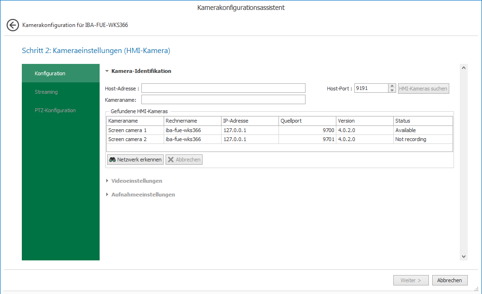
Task: Increase Host-Port value with up arrow
Action: coord(392,86)
